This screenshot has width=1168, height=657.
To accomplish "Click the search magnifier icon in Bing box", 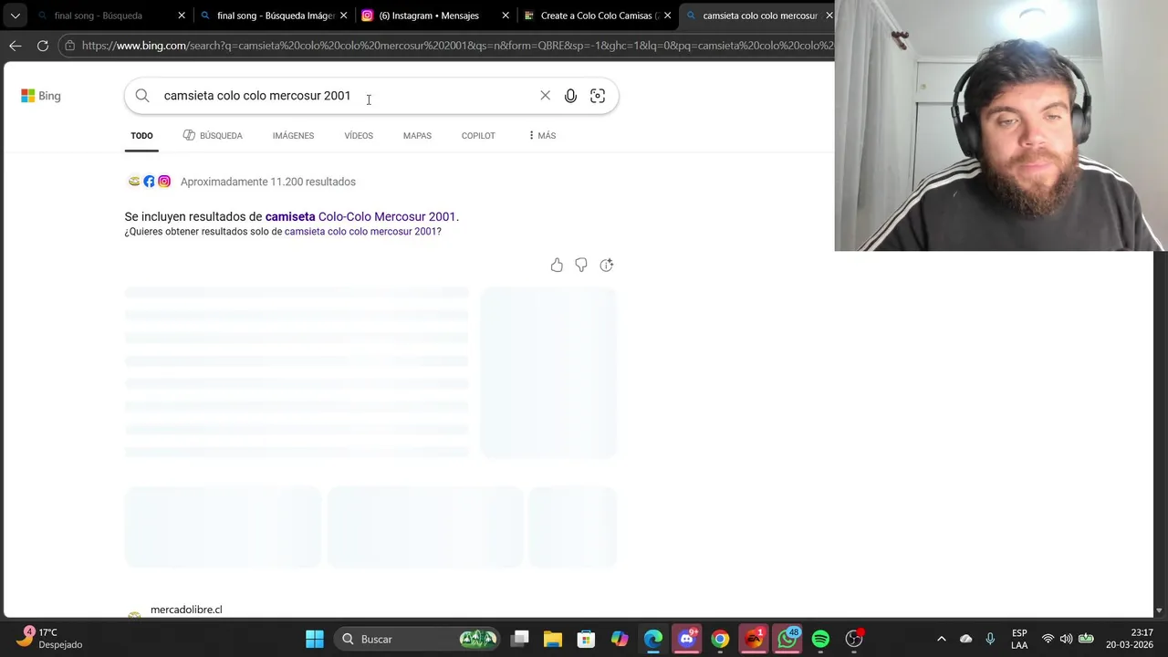I will click(142, 96).
